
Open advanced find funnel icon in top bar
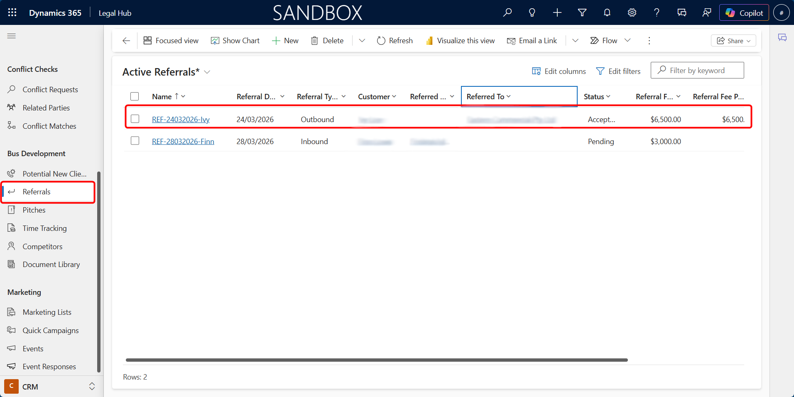[582, 12]
